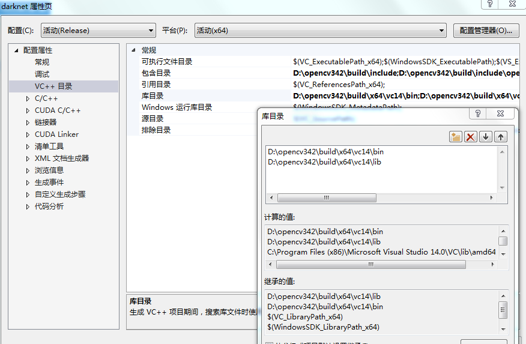Close the 库目录 dialog
Image resolution: width=526 pixels, height=344 pixels.
click(x=501, y=113)
